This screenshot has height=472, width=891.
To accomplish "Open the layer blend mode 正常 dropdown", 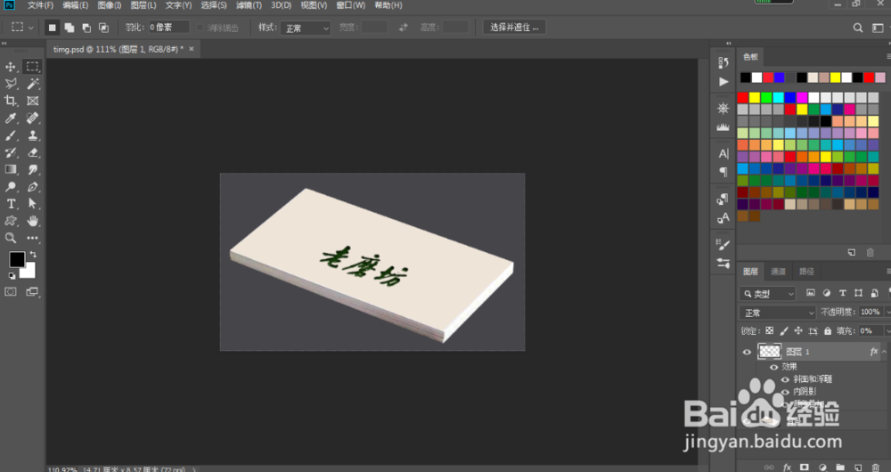I will 777,313.
